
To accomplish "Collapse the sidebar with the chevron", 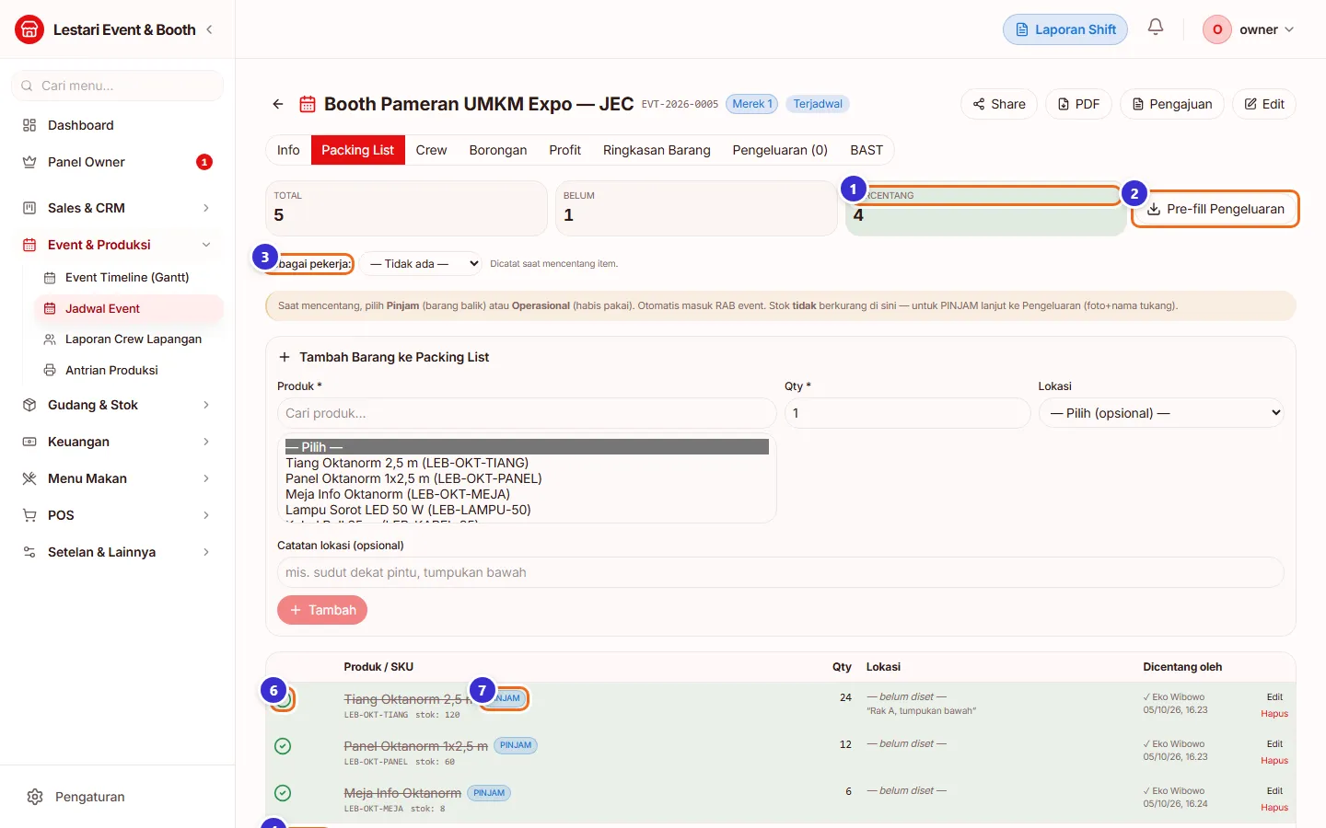I will point(209,29).
